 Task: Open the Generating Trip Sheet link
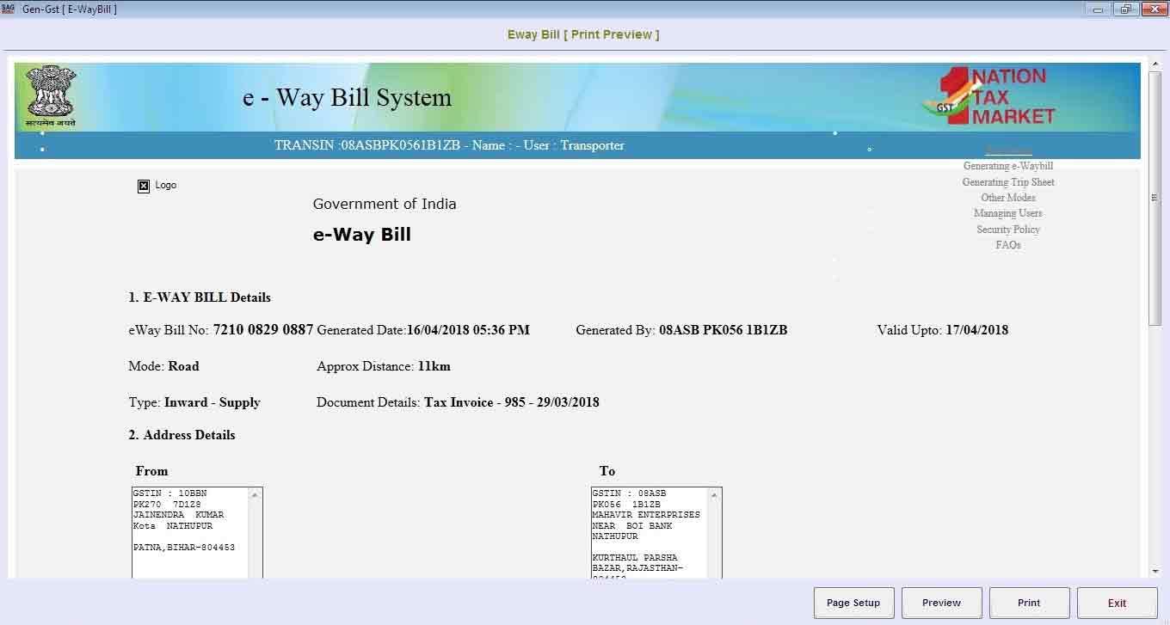1007,182
